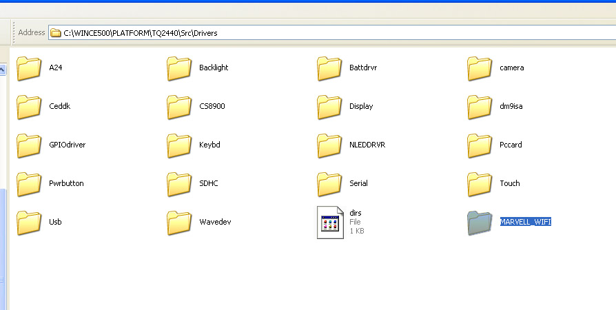Click the Serial folder name

click(358, 183)
